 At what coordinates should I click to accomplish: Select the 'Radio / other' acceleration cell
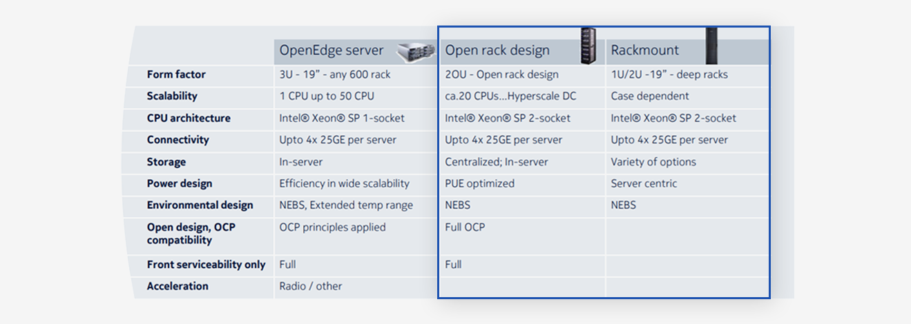click(x=310, y=286)
